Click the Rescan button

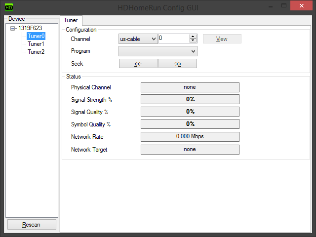click(32, 225)
